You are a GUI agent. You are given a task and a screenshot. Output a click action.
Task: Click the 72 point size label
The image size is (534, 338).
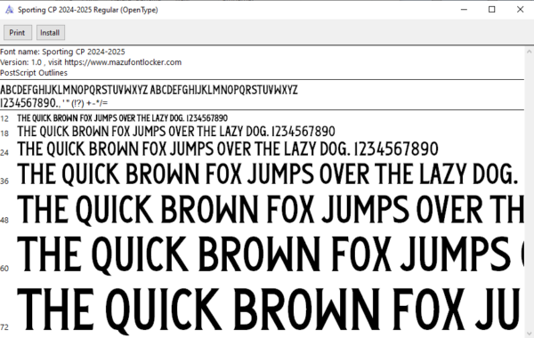pyautogui.click(x=4, y=327)
